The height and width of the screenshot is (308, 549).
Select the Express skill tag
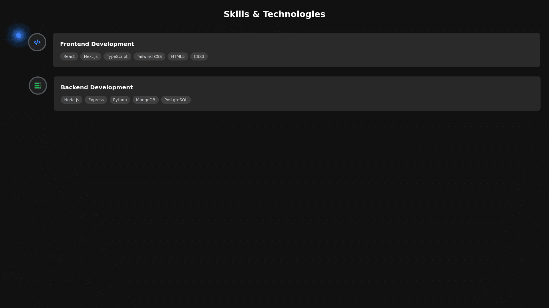tap(96, 100)
